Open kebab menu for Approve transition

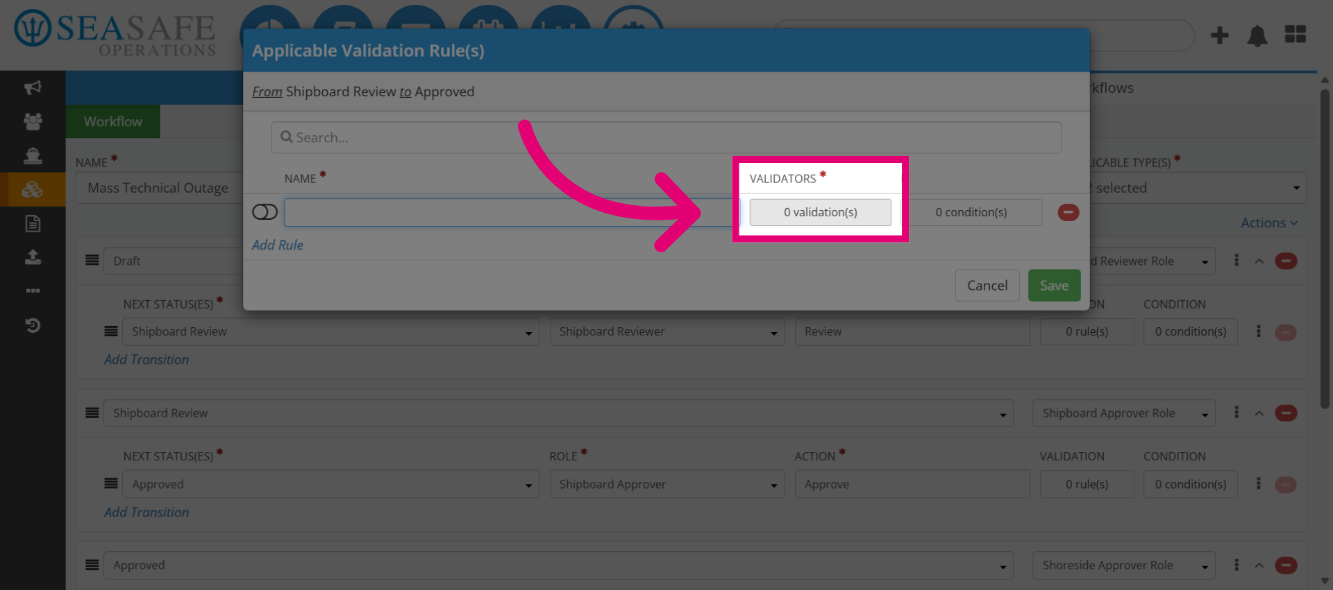point(1258,484)
